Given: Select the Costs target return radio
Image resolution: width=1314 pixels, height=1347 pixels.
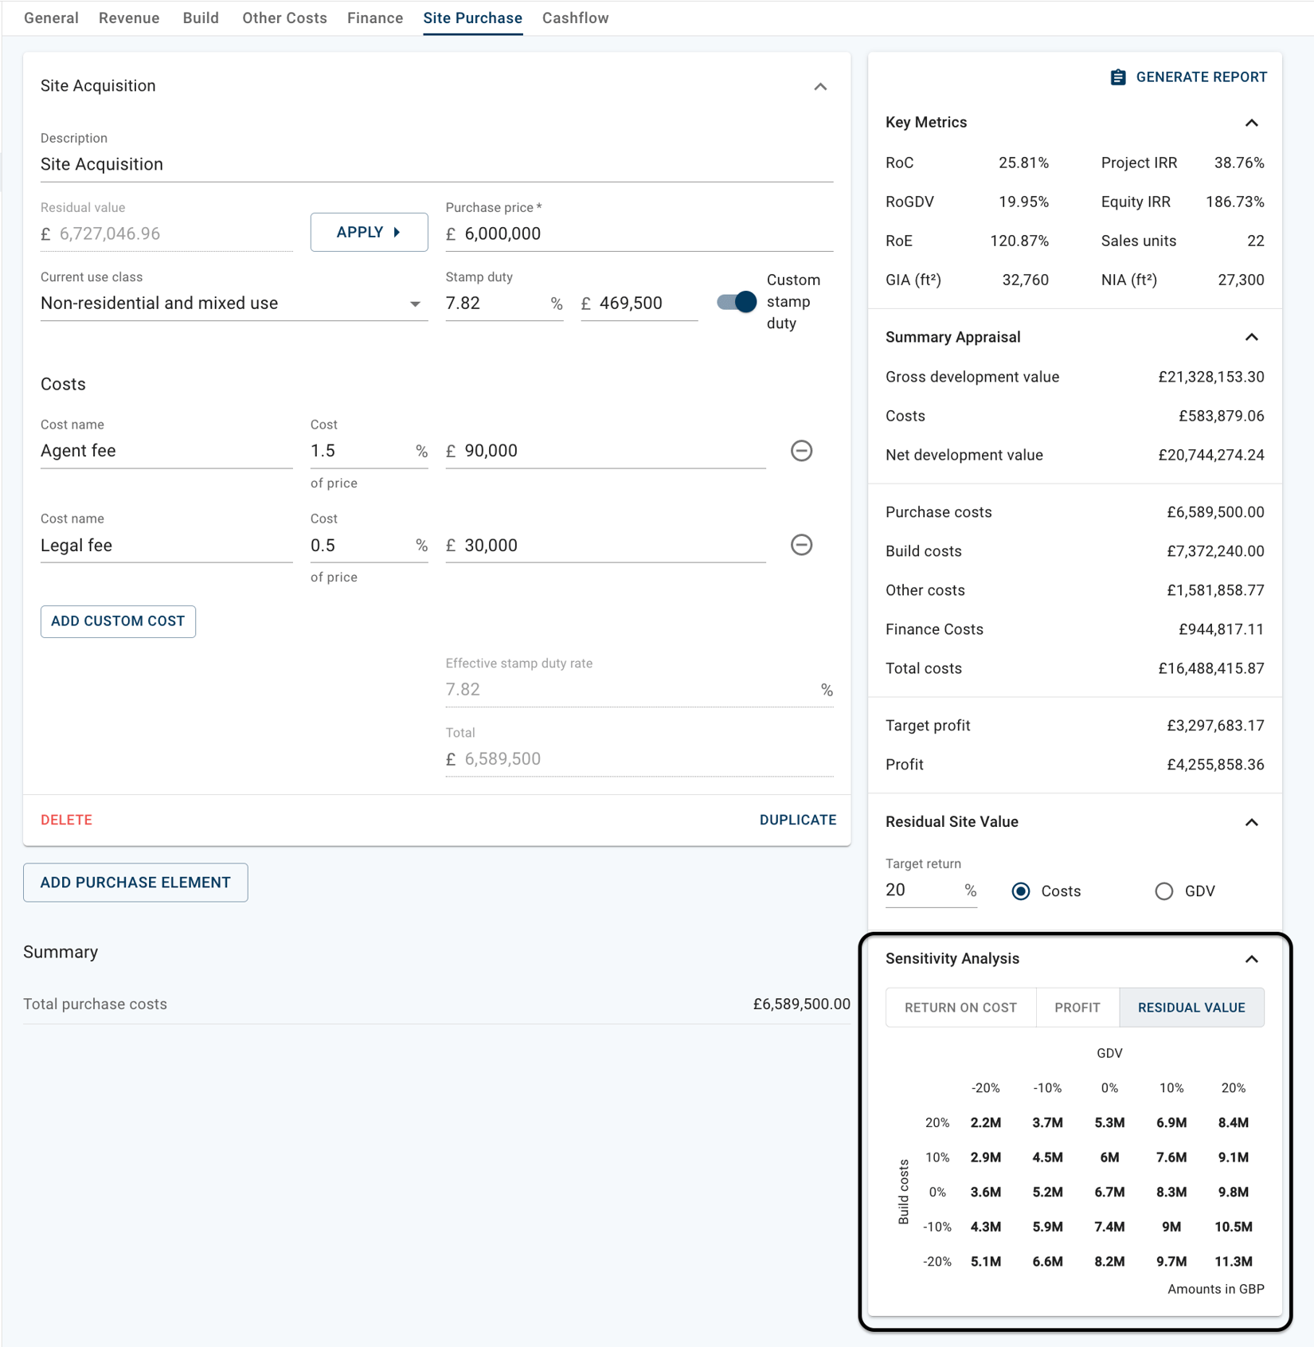Looking at the screenshot, I should click(1021, 891).
